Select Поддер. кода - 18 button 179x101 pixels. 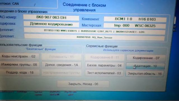pos(20,72)
